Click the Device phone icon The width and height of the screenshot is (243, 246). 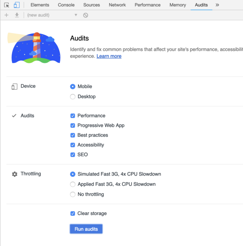click(x=14, y=87)
